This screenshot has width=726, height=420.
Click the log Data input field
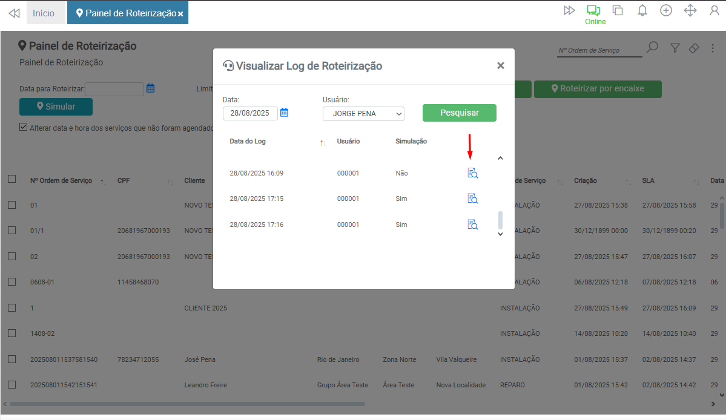tap(249, 114)
